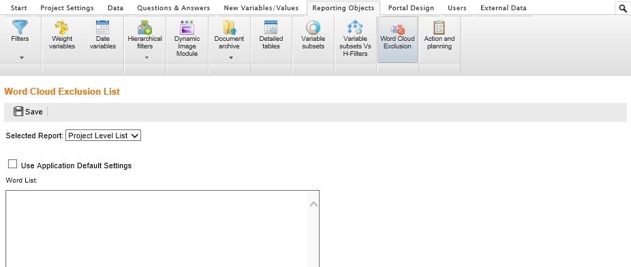Switch to Questions & Answers tab

[x=174, y=7]
